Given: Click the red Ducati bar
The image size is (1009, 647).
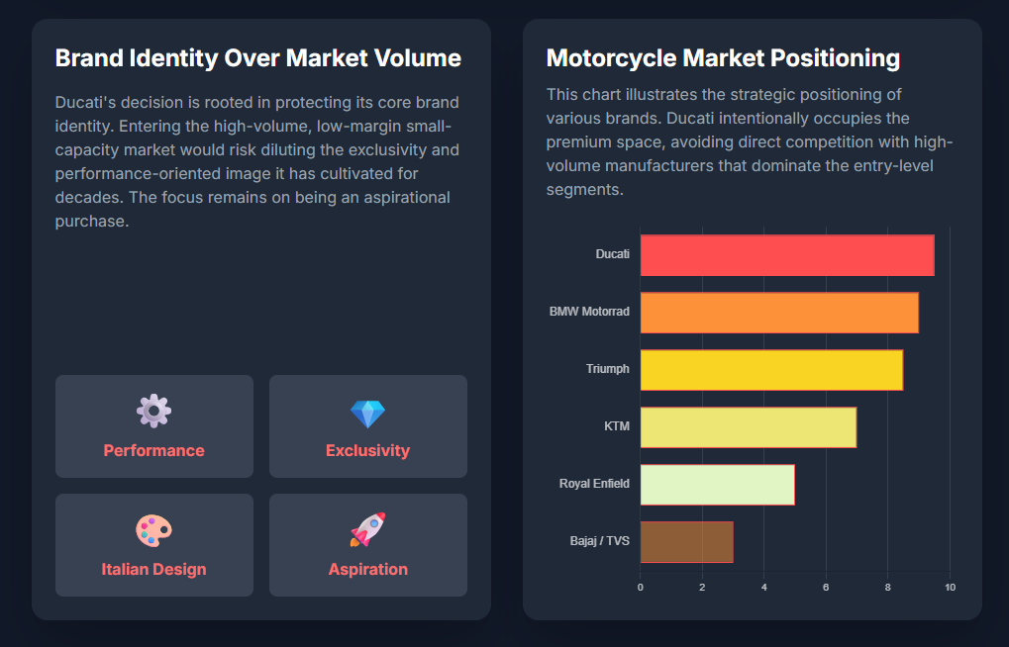Looking at the screenshot, I should [786, 255].
